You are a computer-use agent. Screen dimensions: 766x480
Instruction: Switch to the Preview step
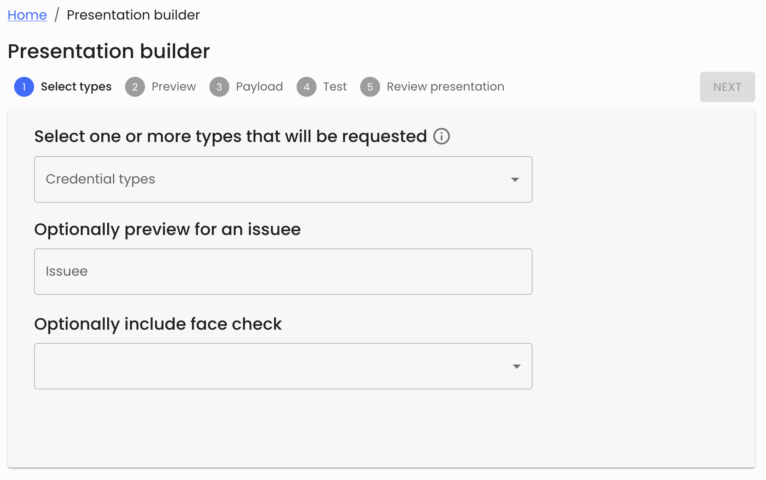pos(174,87)
